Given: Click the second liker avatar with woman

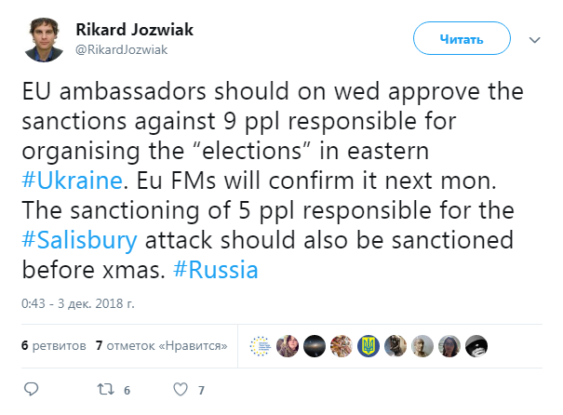Looking at the screenshot, I should pyautogui.click(x=288, y=345).
